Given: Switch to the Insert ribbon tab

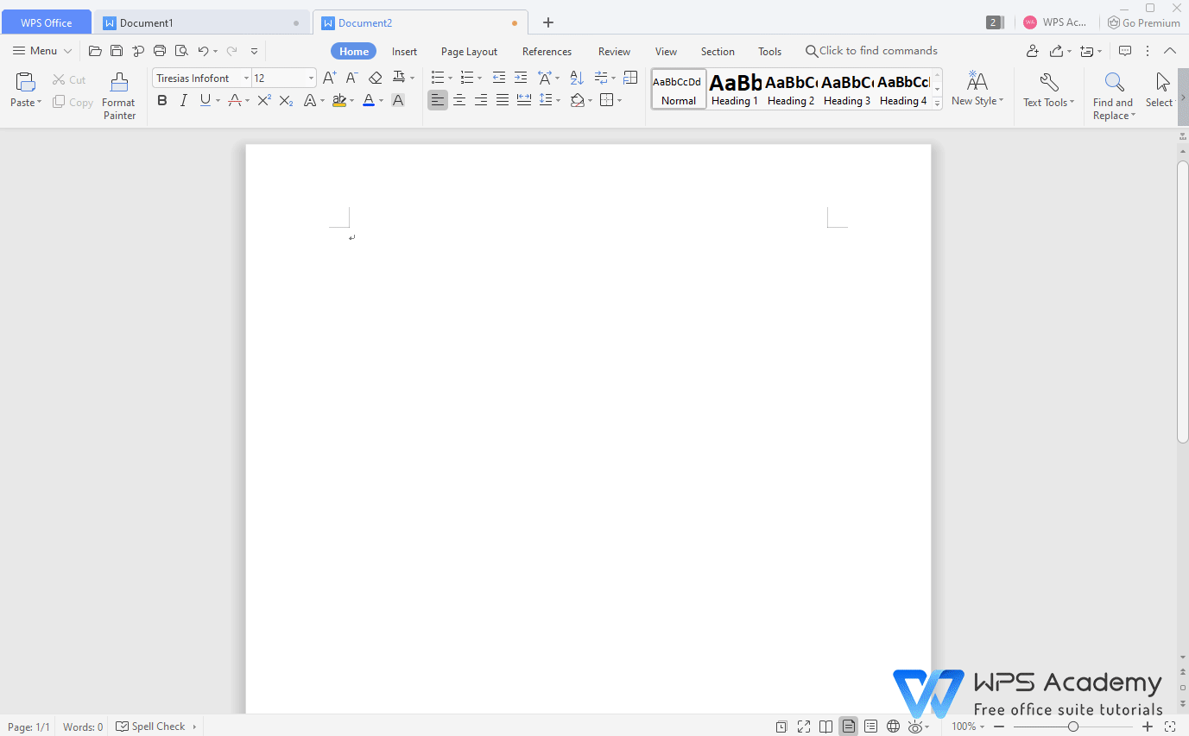Looking at the screenshot, I should [404, 51].
